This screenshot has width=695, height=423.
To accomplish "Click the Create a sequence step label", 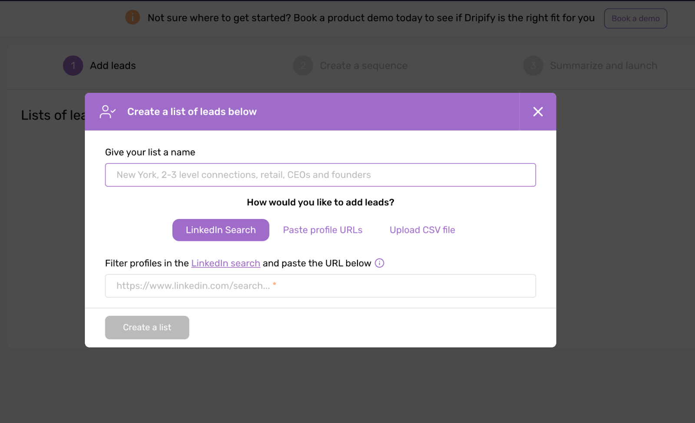I will pos(363,65).
